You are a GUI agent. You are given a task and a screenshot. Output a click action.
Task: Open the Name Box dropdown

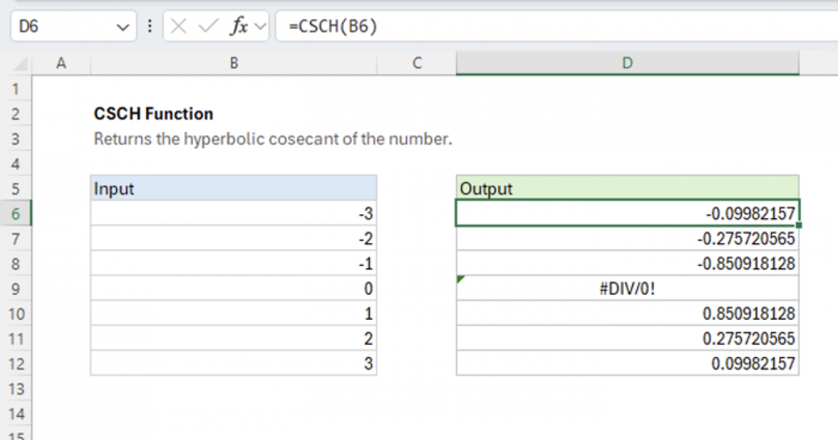tap(123, 27)
